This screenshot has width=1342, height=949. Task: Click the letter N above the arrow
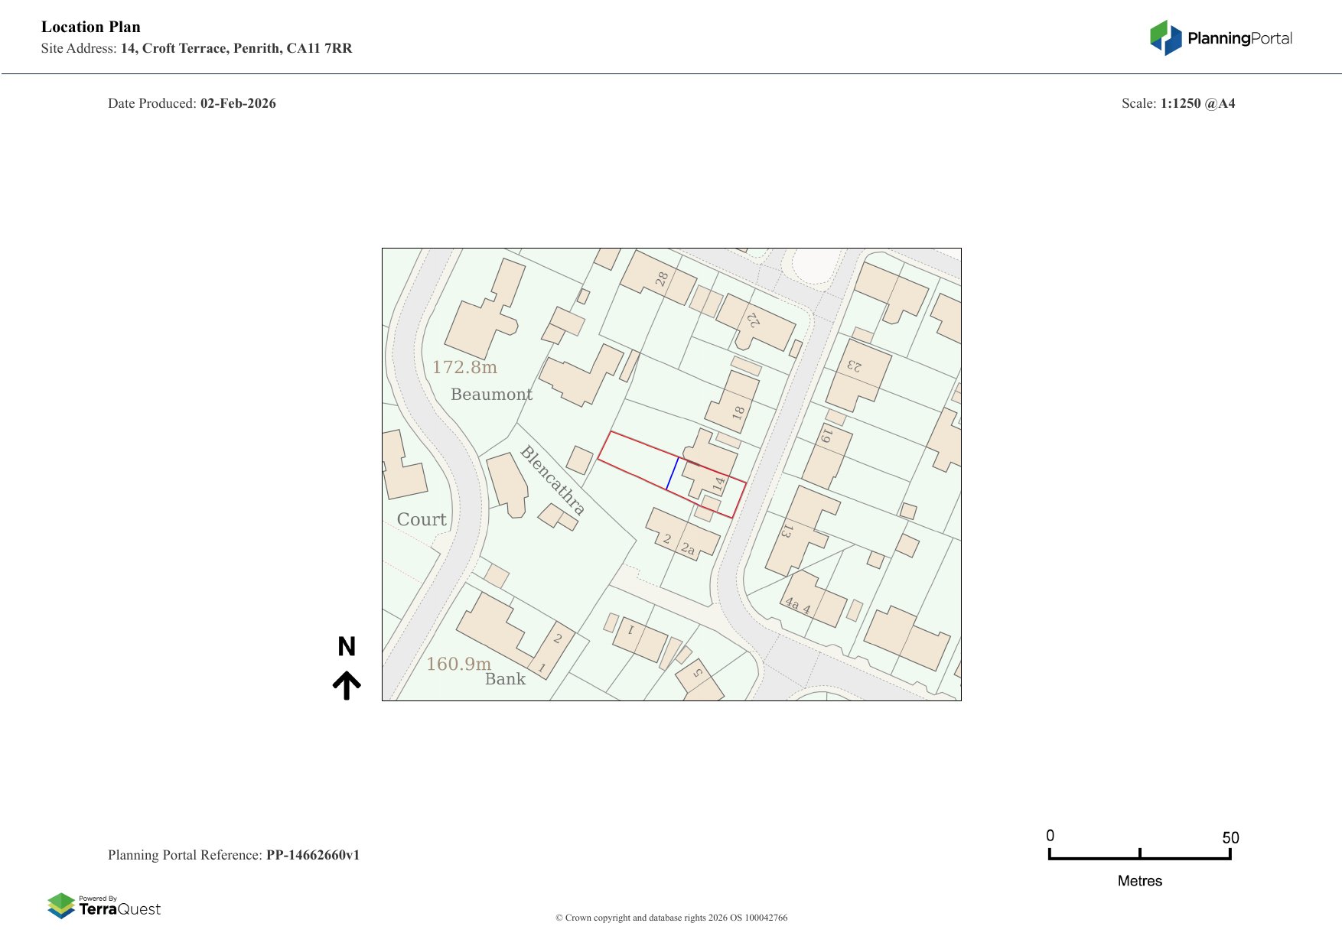[x=347, y=647]
